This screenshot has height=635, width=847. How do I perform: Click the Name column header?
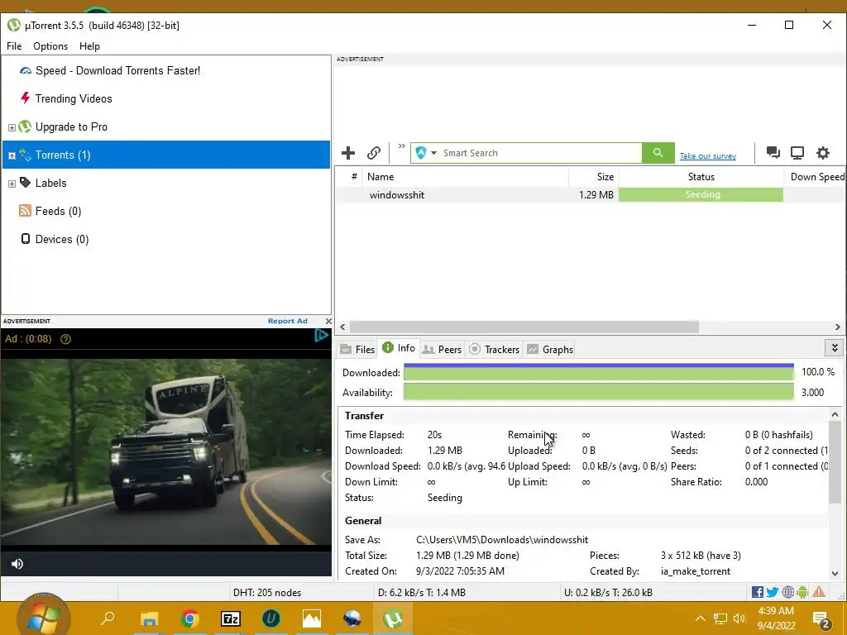[x=465, y=177]
